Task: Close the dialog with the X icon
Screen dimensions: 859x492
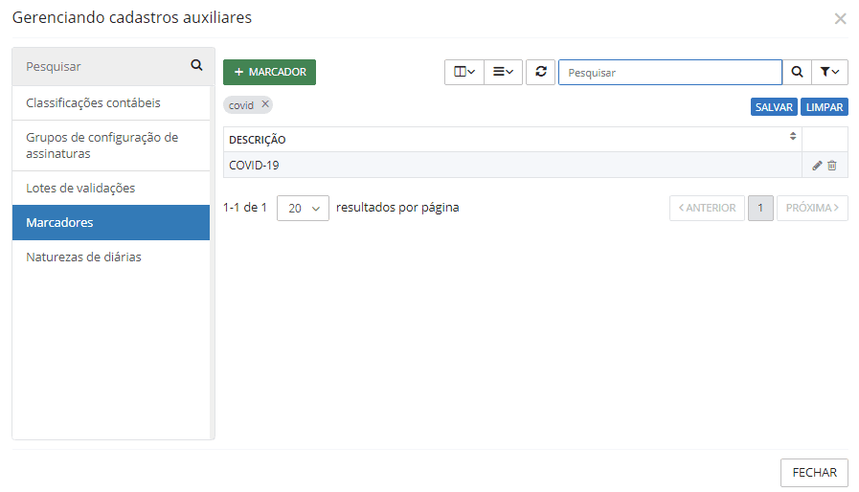Action: tap(840, 19)
